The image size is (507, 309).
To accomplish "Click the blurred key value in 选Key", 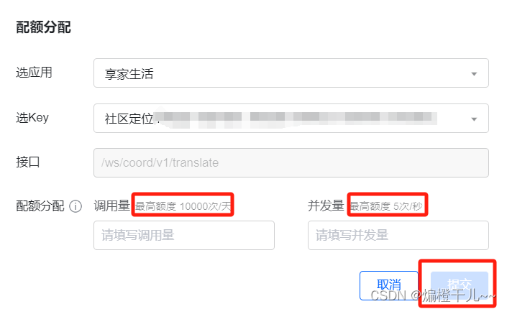I will (296, 119).
